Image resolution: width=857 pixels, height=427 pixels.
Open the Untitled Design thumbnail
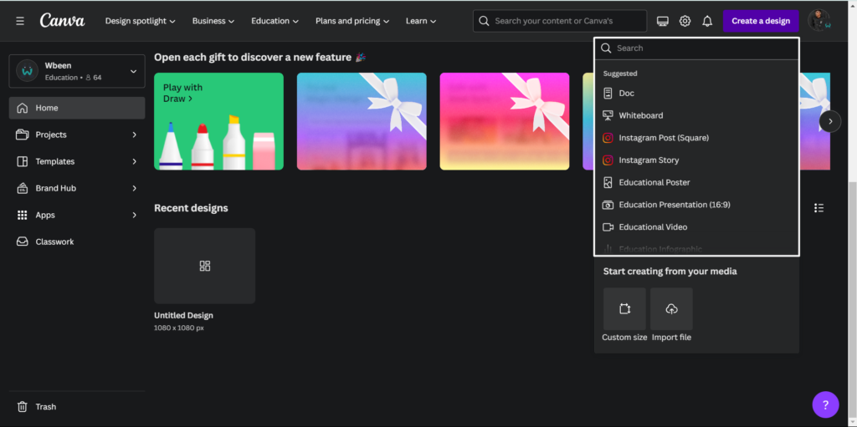click(x=204, y=266)
